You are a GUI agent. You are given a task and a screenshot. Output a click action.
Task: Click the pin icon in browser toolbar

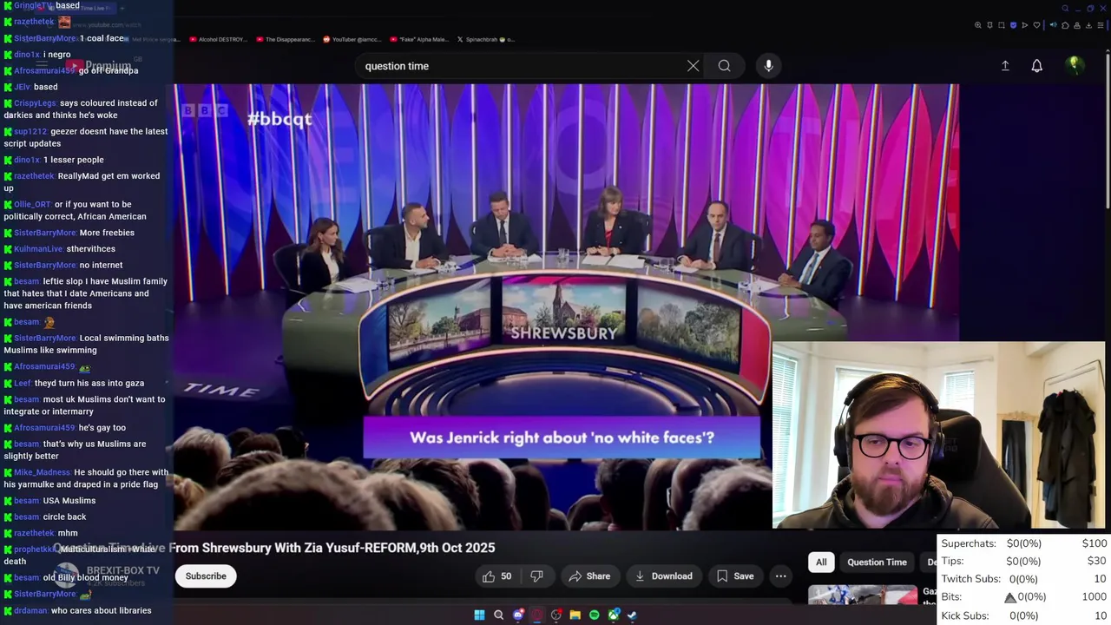coord(989,25)
